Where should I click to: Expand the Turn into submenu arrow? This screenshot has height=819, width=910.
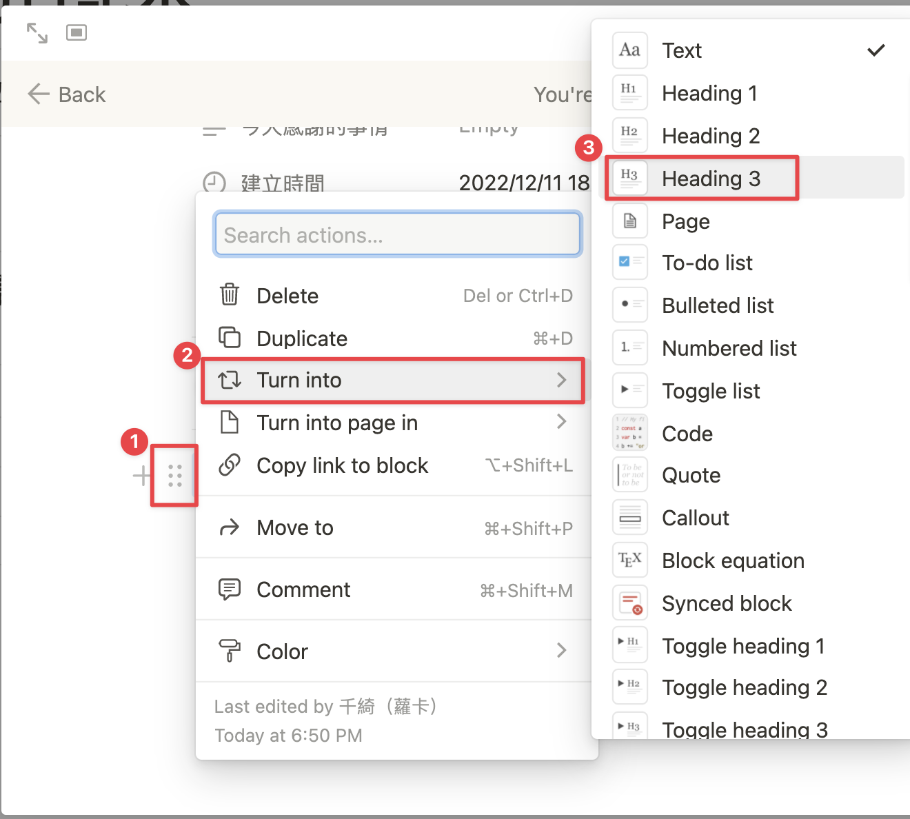[x=562, y=380]
